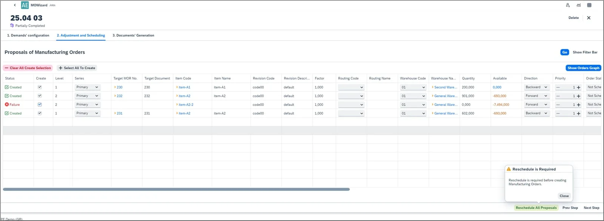Viewport: 604px width, 221px height.
Task: Open General Warehouse link in Failure row
Action: tap(446, 105)
